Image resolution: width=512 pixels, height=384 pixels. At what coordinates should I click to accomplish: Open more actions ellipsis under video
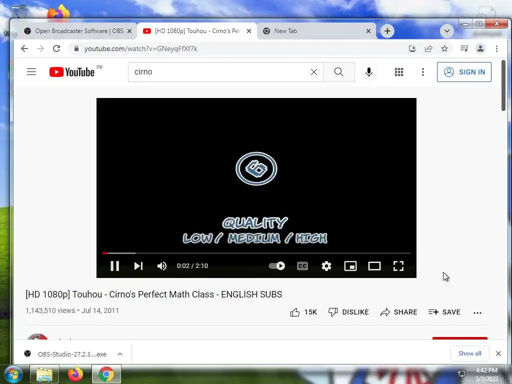(477, 312)
